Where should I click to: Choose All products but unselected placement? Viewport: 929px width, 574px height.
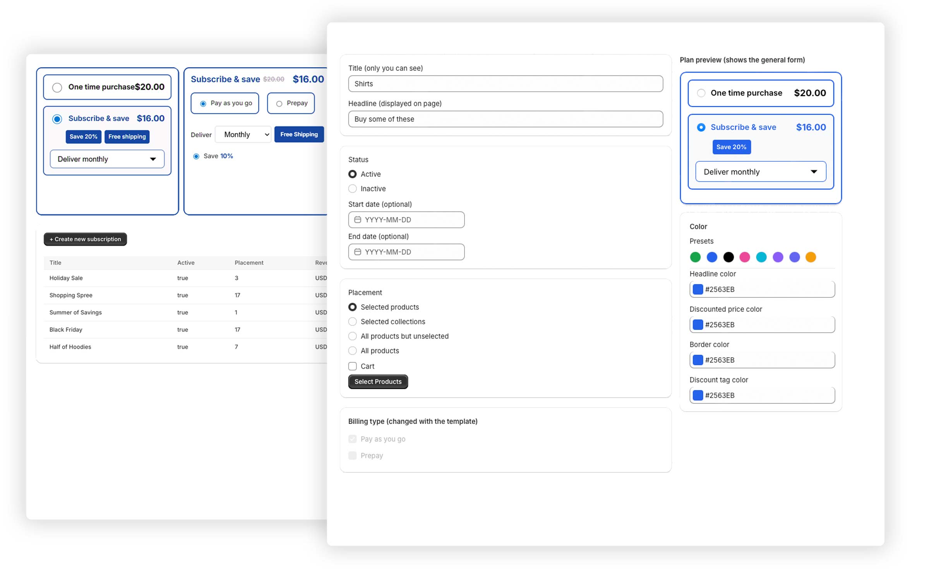tap(352, 336)
